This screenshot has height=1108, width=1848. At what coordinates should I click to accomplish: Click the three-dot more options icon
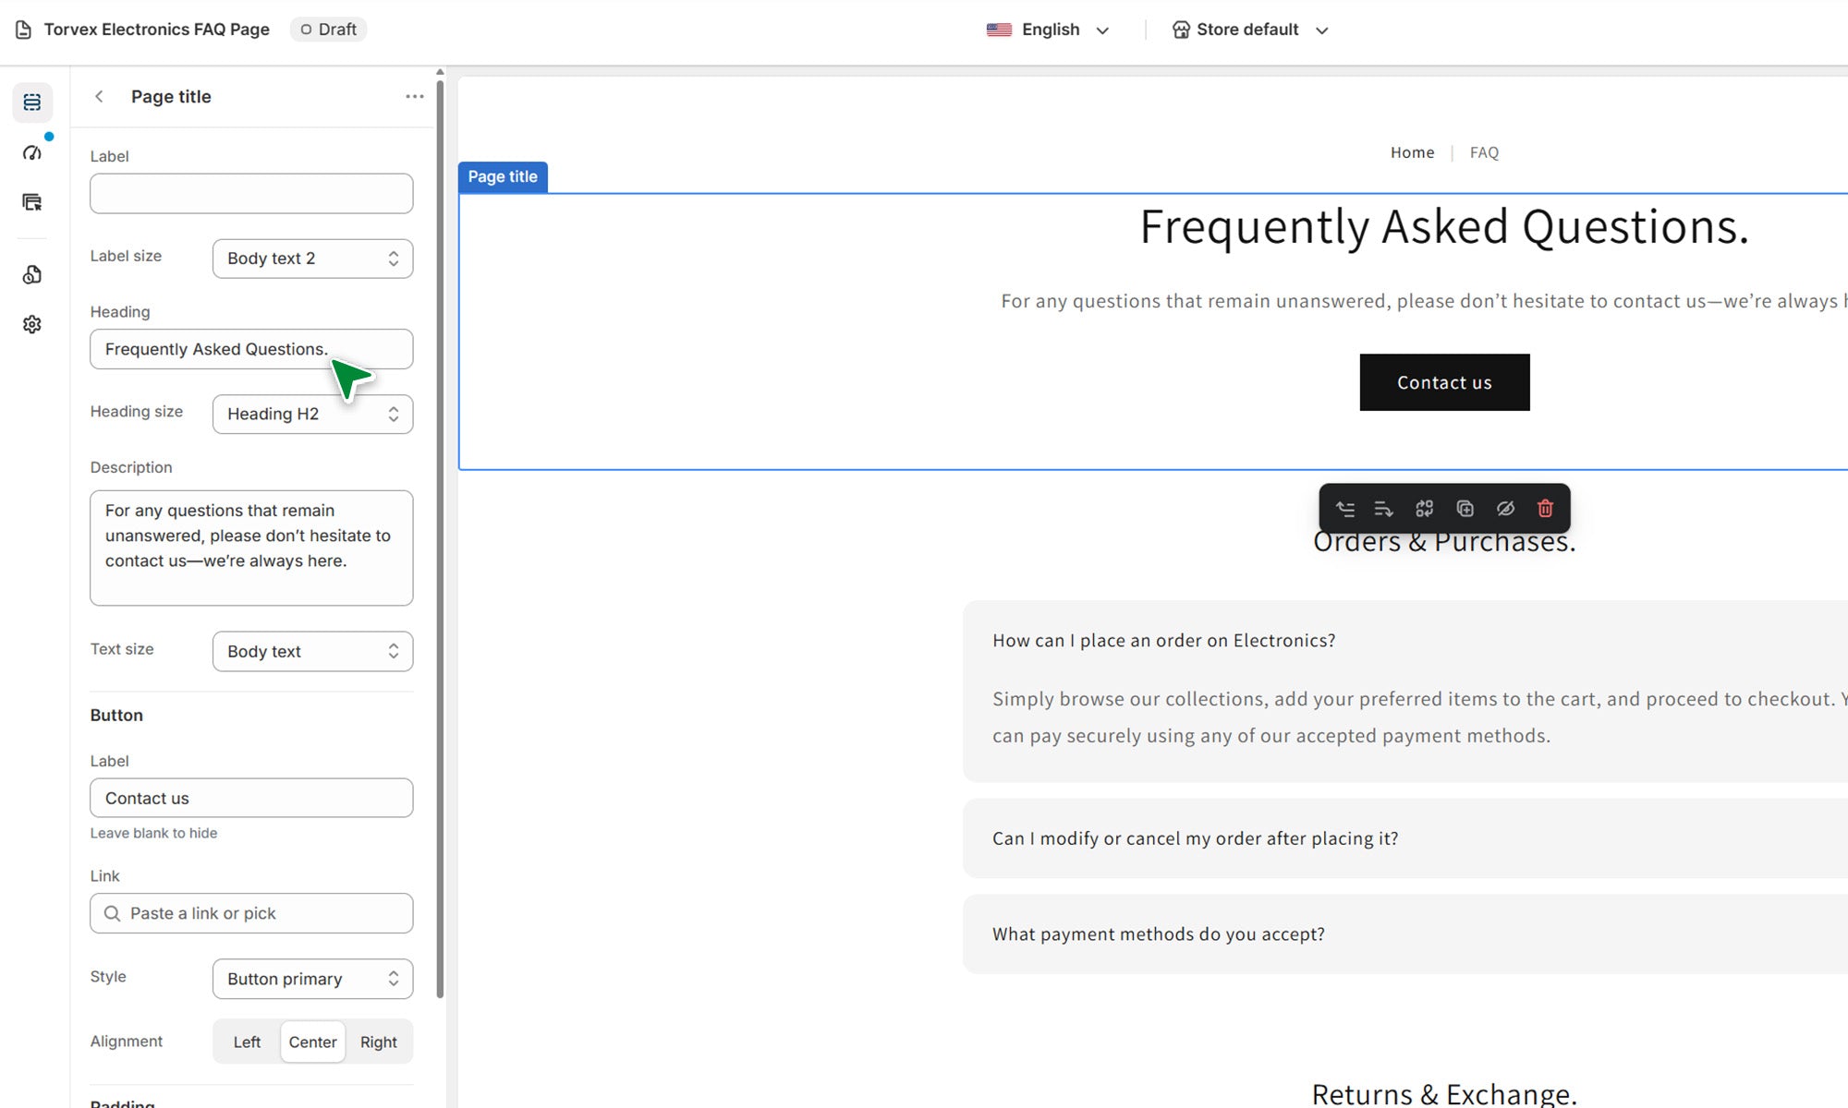coord(414,97)
